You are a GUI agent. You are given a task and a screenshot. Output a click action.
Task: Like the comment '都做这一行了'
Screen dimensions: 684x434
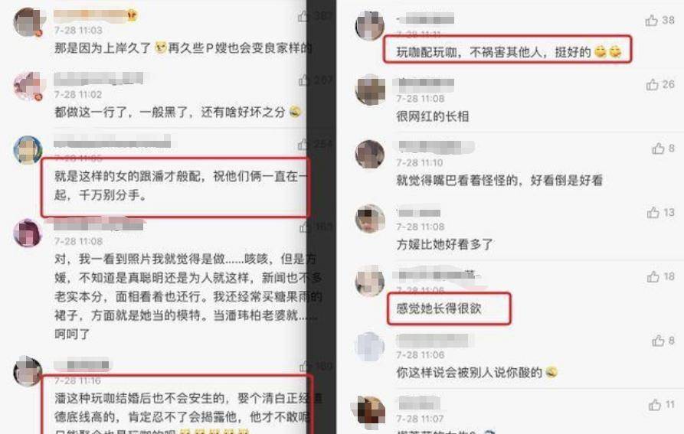click(x=303, y=80)
